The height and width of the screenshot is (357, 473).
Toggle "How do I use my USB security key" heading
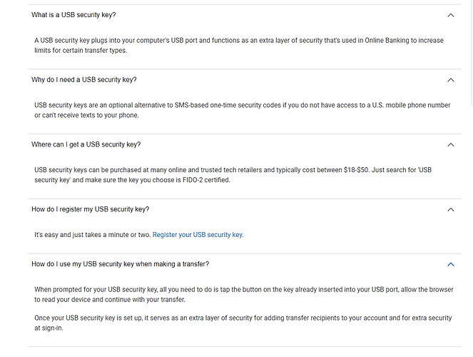click(120, 264)
